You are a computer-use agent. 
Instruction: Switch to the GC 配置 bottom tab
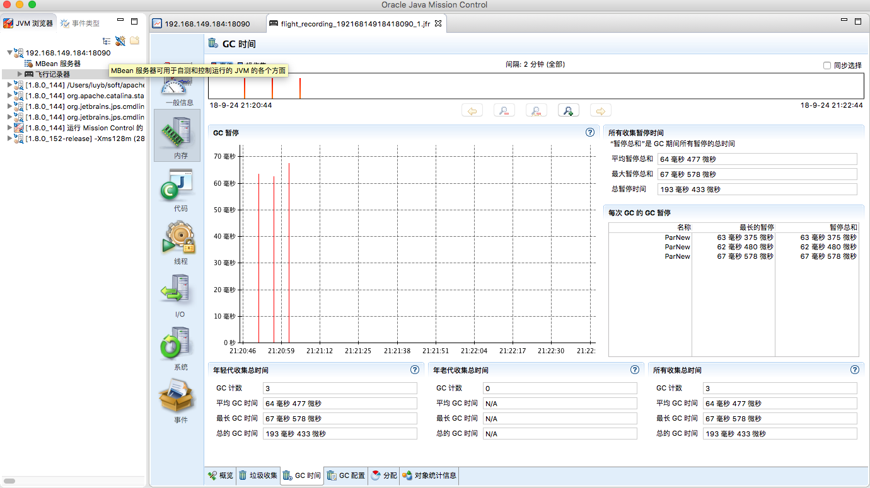pyautogui.click(x=346, y=475)
